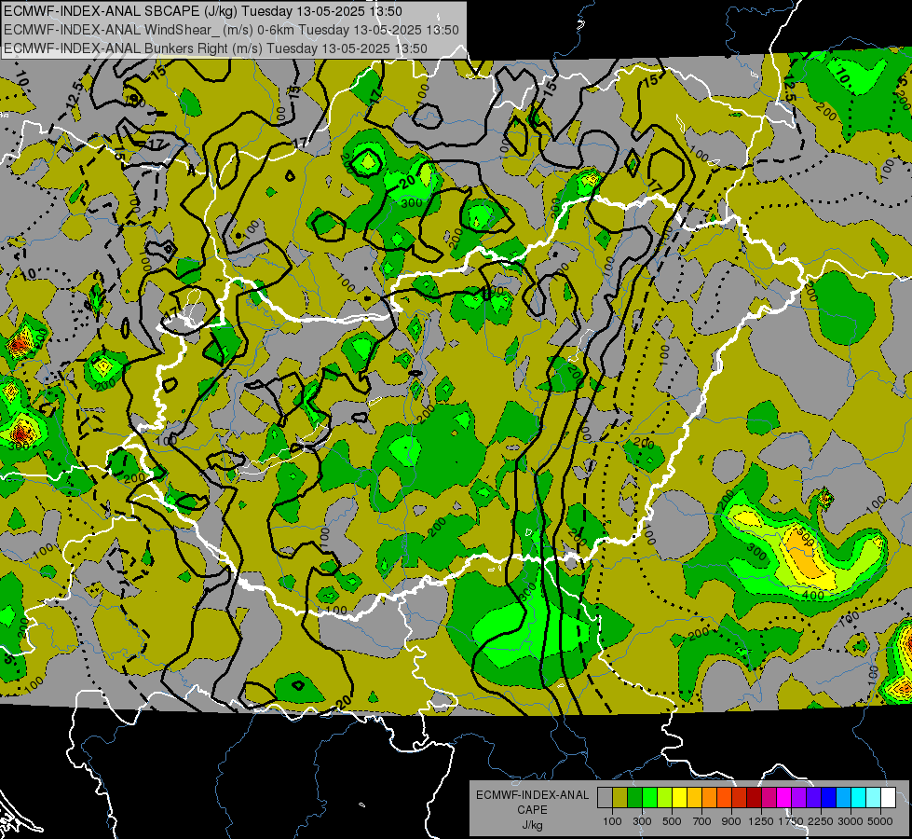The height and width of the screenshot is (839, 912).
Task: Select the amber legend swatch left of 700
Action: point(694,797)
